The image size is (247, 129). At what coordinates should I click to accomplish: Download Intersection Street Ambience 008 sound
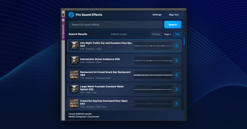tap(177, 60)
